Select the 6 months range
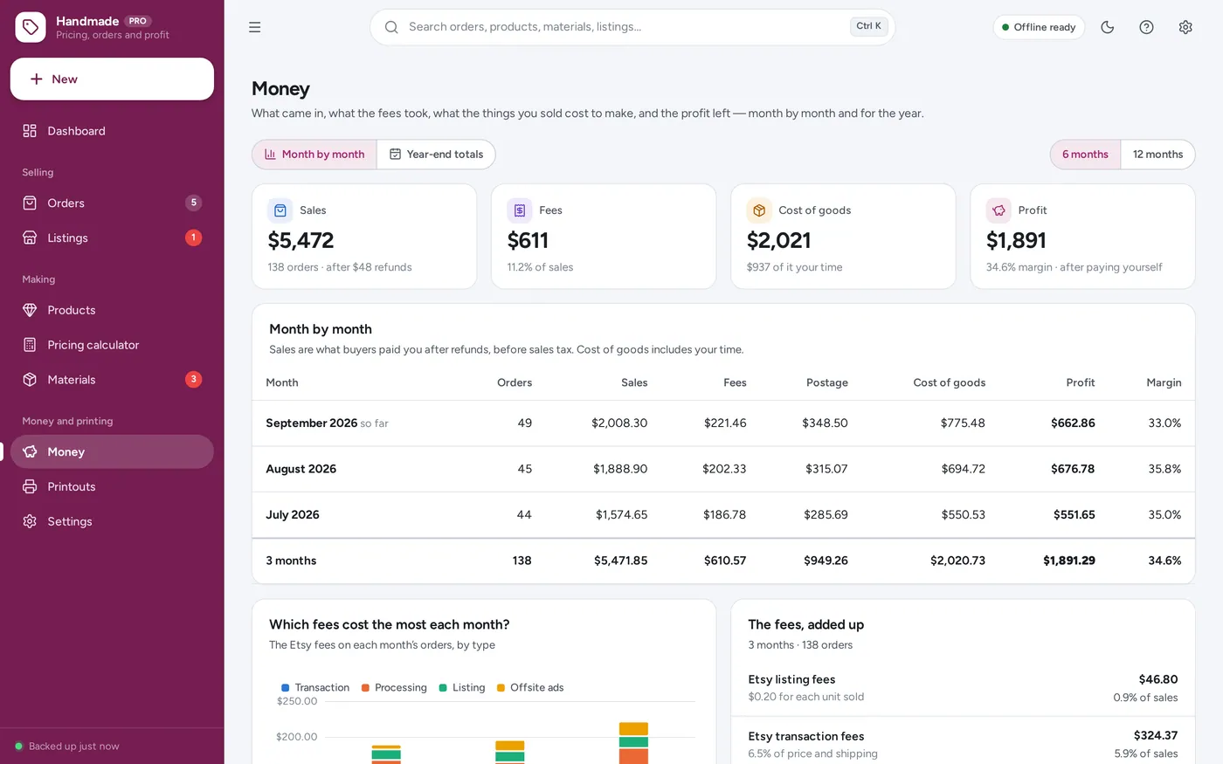Screen dimensions: 1223x764 1086,155
